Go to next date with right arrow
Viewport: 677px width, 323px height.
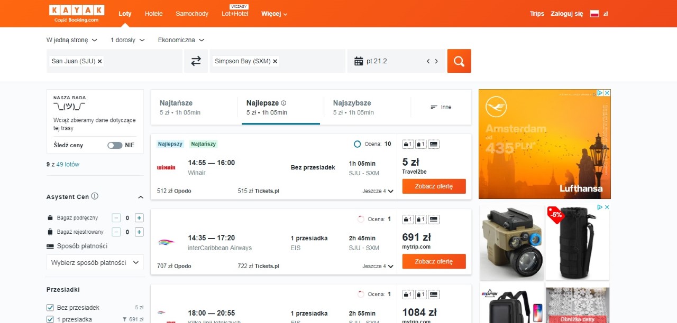pyautogui.click(x=436, y=61)
